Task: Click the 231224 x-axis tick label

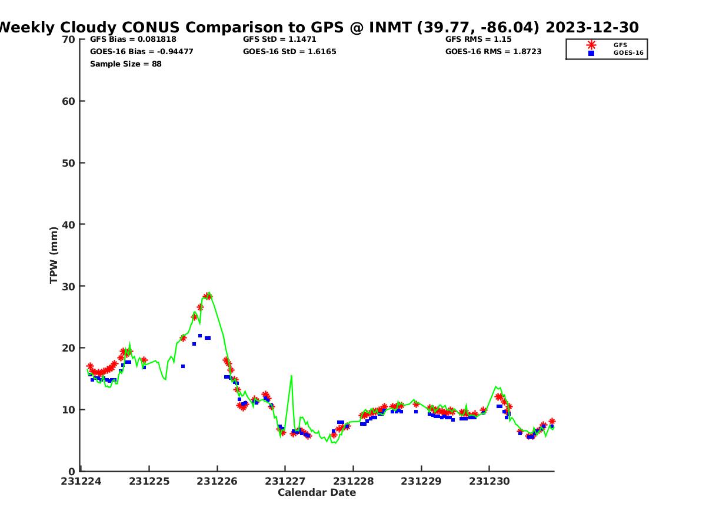Action: click(x=81, y=481)
